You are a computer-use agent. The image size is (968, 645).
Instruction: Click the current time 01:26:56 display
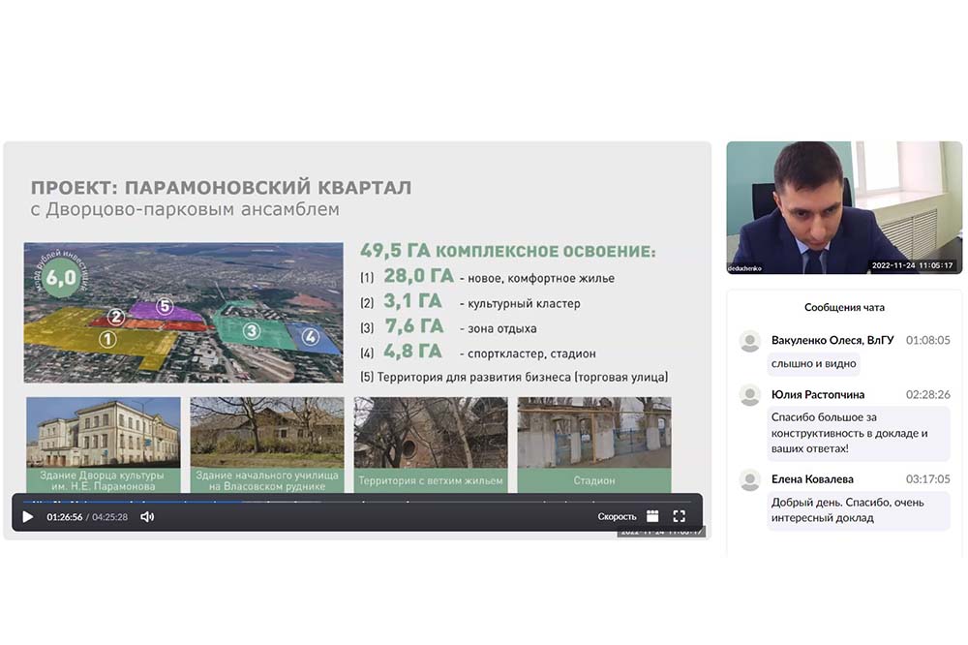point(65,517)
